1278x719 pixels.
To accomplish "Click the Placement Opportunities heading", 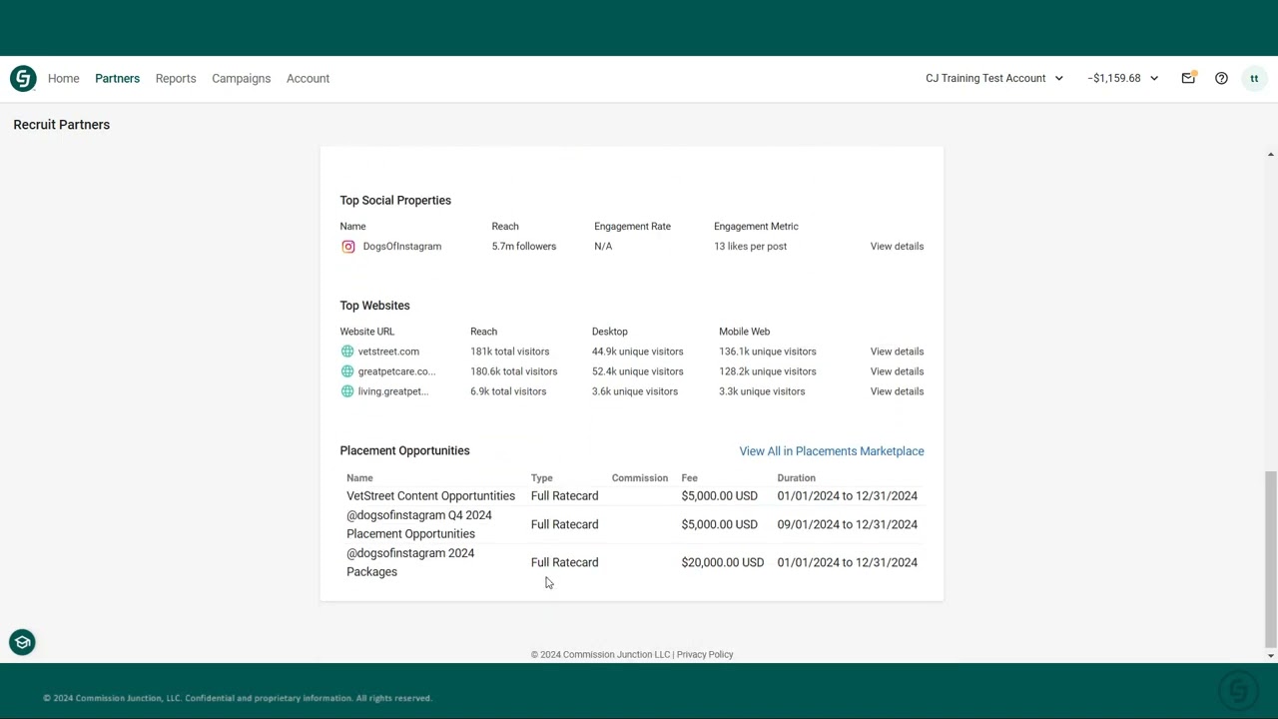I will pos(404,450).
